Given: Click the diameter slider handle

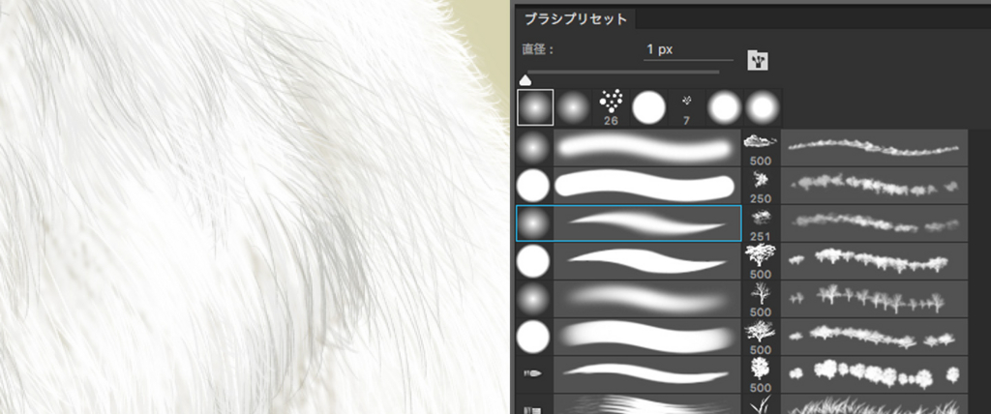Looking at the screenshot, I should [x=525, y=79].
